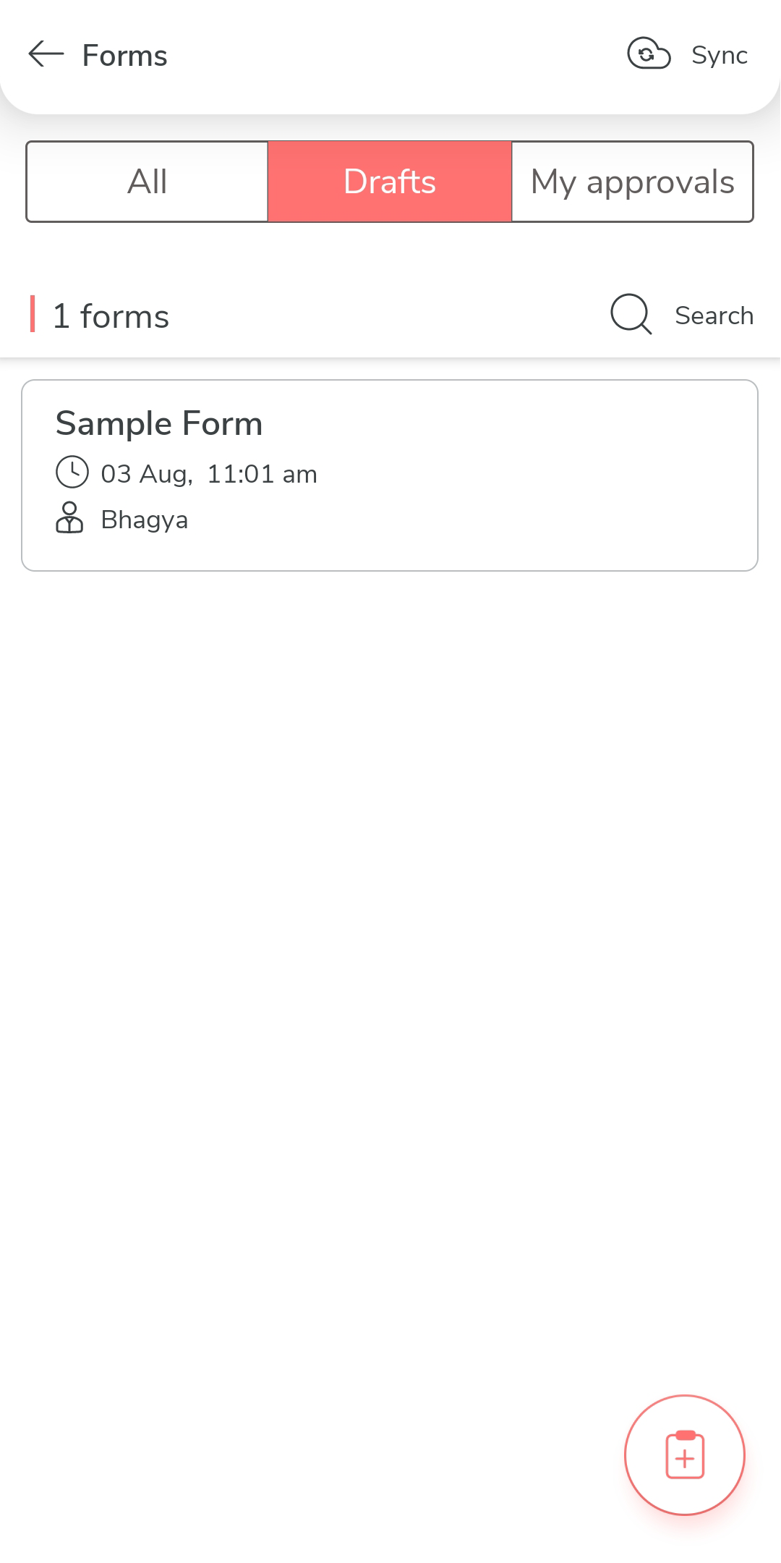Click the Forms page title
The height and width of the screenshot is (1563, 781).
coord(124,56)
